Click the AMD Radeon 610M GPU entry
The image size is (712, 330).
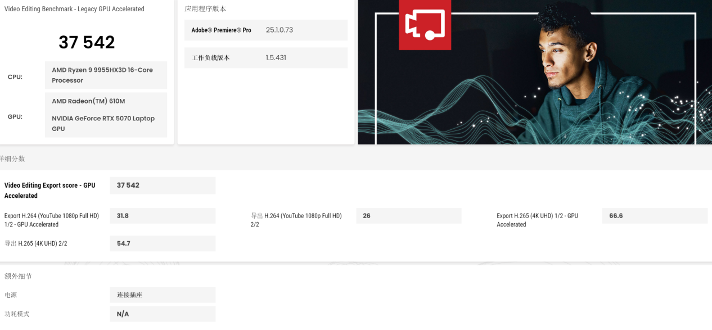[88, 101]
